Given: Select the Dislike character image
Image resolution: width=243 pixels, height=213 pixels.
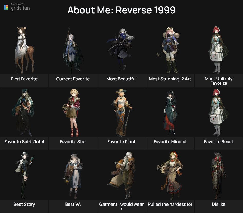Looking at the screenshot, I should [218, 176].
